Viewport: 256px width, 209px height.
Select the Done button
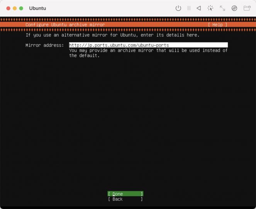[125, 194]
